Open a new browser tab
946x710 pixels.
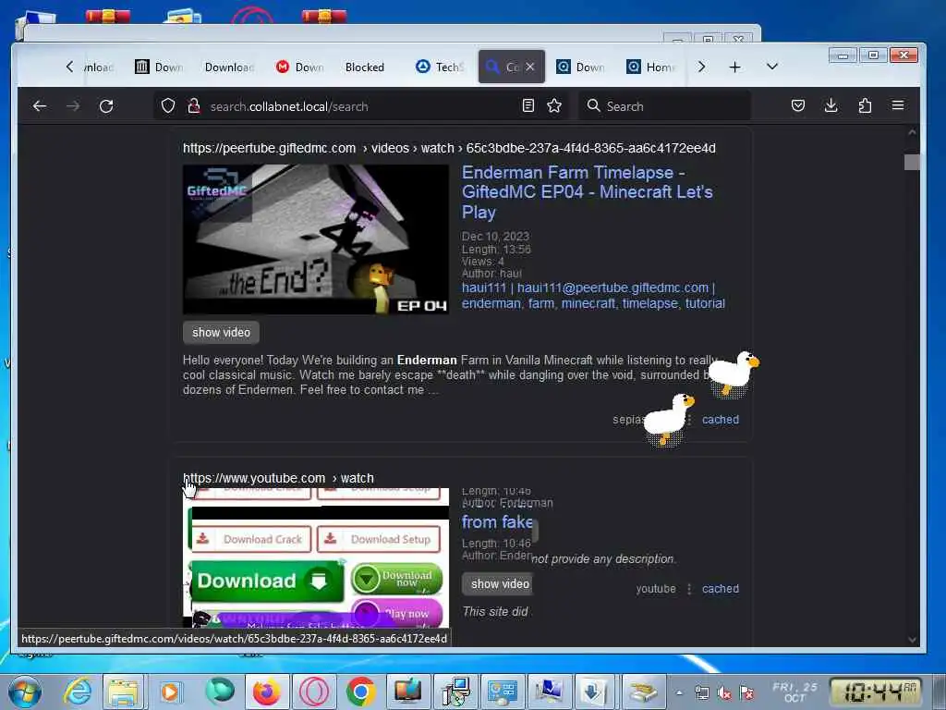click(x=734, y=67)
